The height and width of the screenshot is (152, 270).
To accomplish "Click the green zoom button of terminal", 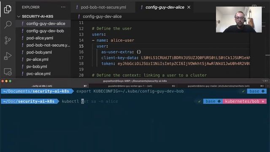I will pyautogui.click(x=10, y=81).
